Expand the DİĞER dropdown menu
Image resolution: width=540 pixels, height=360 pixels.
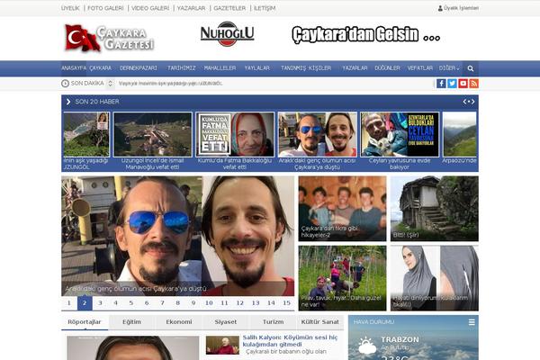pos(449,68)
